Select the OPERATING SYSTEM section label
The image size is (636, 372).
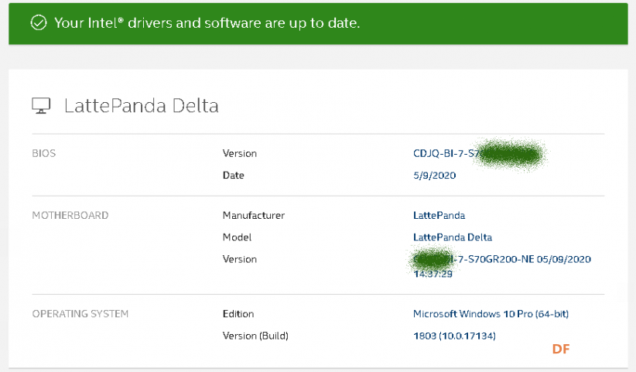[x=80, y=314]
